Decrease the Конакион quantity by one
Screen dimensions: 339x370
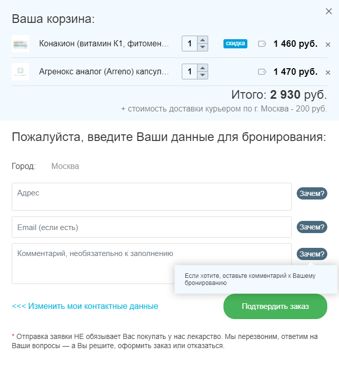click(203, 47)
